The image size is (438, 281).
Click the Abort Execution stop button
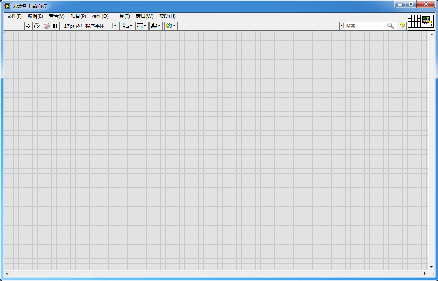(x=47, y=26)
